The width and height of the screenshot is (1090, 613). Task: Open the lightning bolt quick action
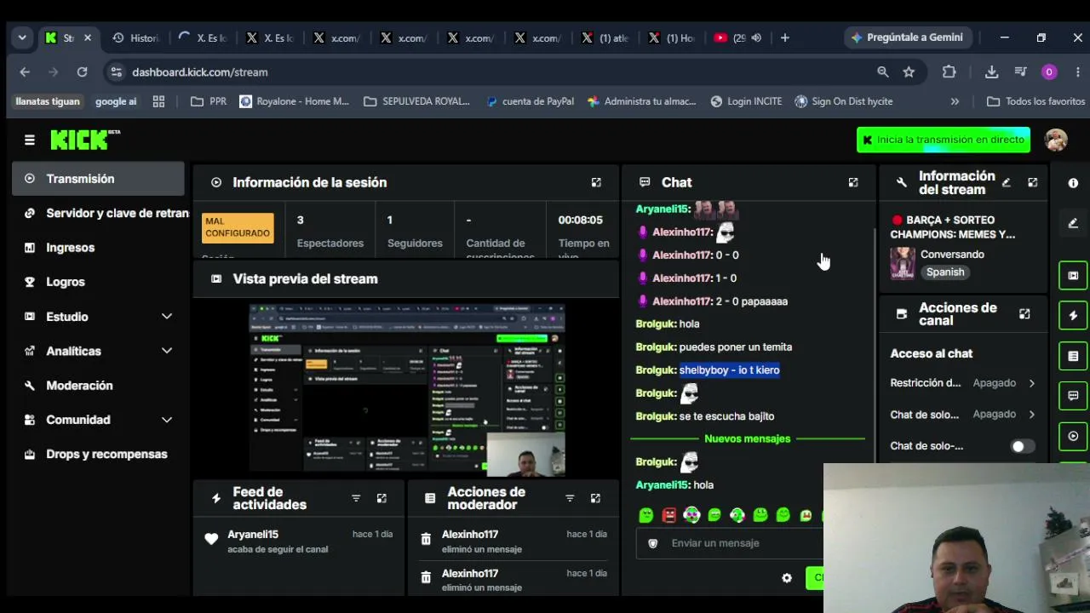tap(1073, 316)
